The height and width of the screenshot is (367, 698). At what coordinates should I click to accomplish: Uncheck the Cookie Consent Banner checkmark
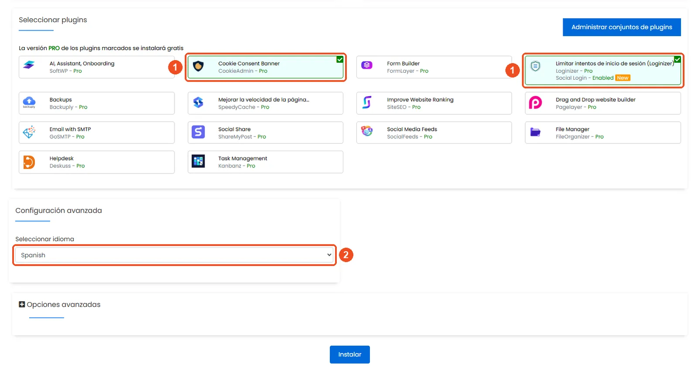[340, 59]
